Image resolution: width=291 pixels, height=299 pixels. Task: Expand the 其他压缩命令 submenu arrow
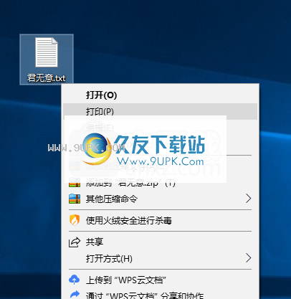tap(249, 199)
